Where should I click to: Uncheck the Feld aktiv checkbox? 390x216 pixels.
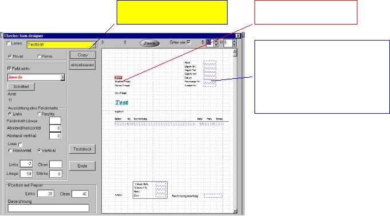pyautogui.click(x=9, y=69)
